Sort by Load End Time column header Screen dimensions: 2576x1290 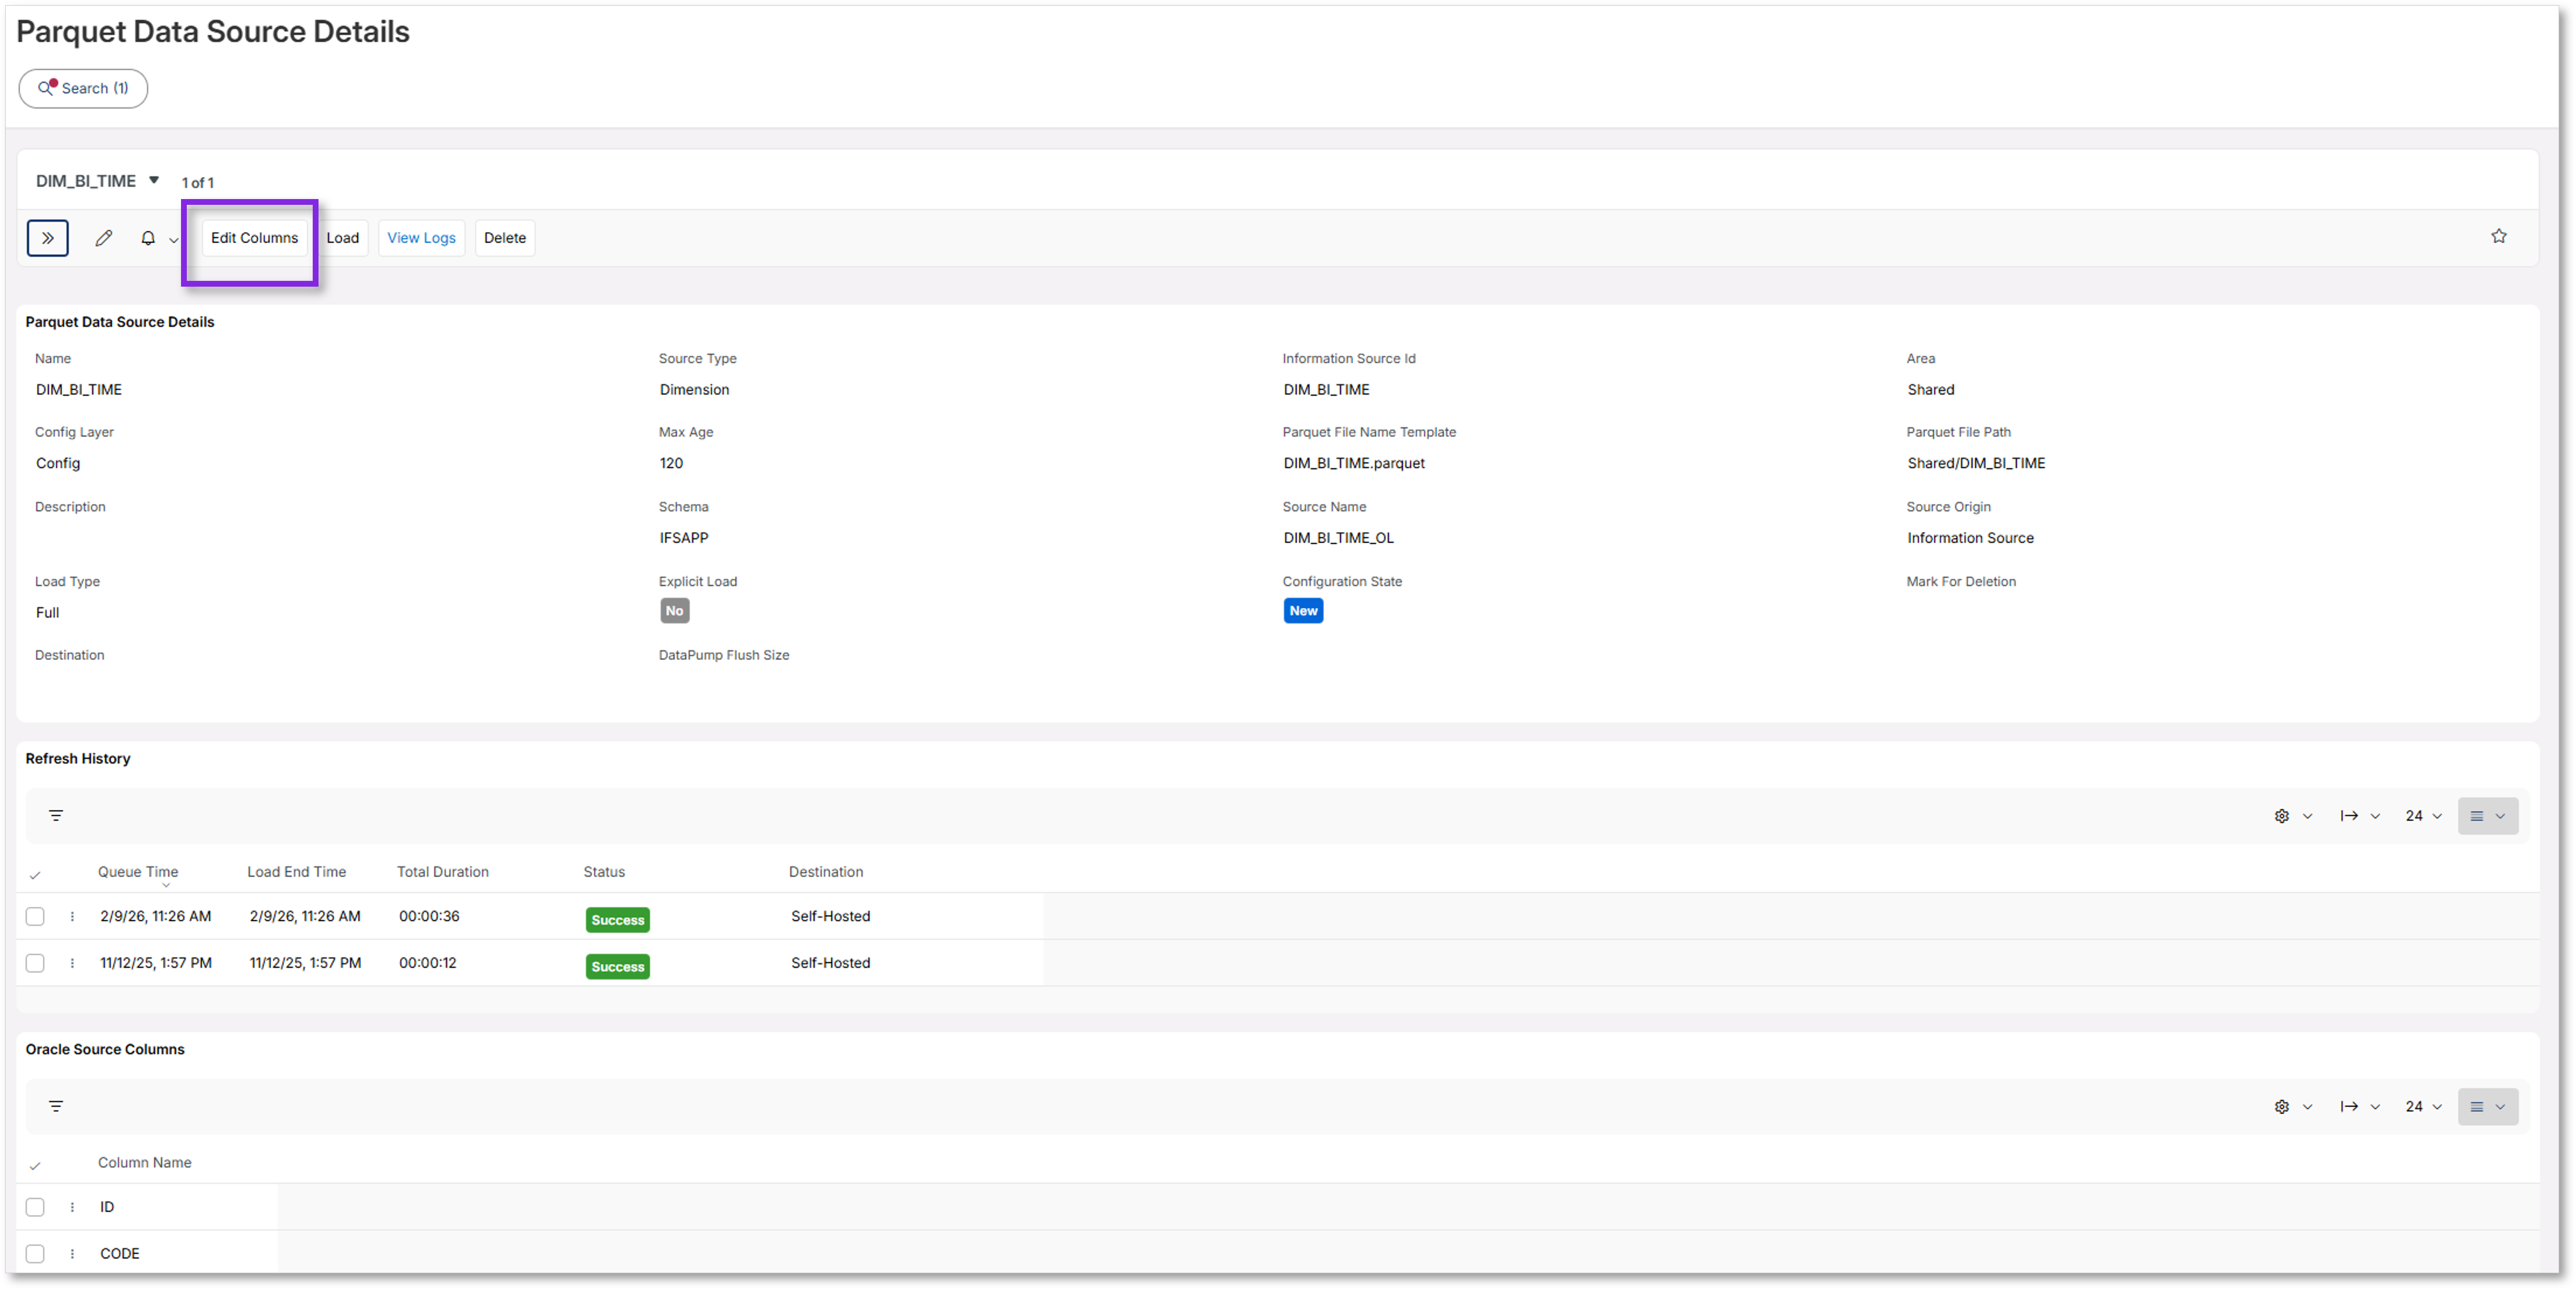pyautogui.click(x=296, y=872)
